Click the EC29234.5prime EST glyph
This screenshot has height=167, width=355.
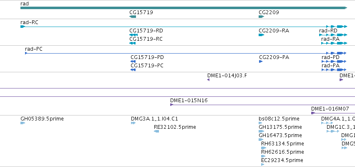pos(263,165)
